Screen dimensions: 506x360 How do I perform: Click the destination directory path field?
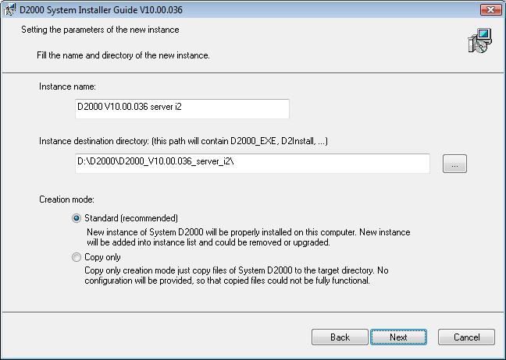tap(249, 164)
